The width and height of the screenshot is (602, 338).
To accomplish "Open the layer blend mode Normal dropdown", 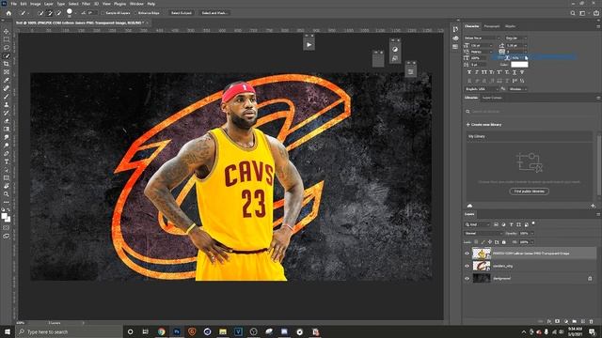I will pyautogui.click(x=483, y=234).
